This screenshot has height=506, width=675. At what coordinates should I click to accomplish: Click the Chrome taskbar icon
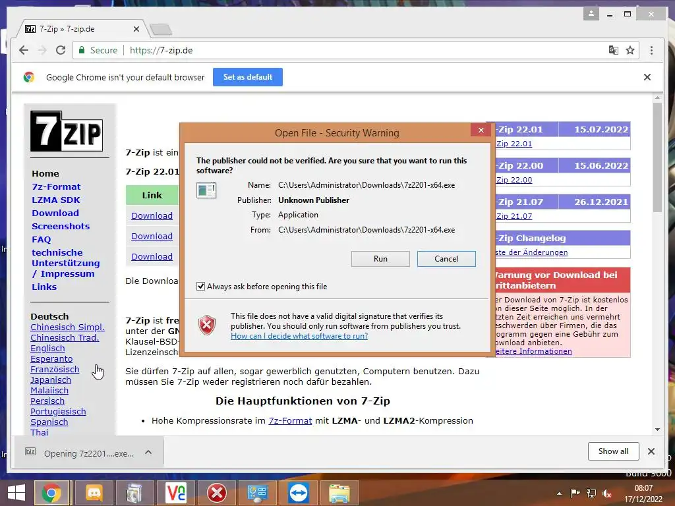click(51, 493)
